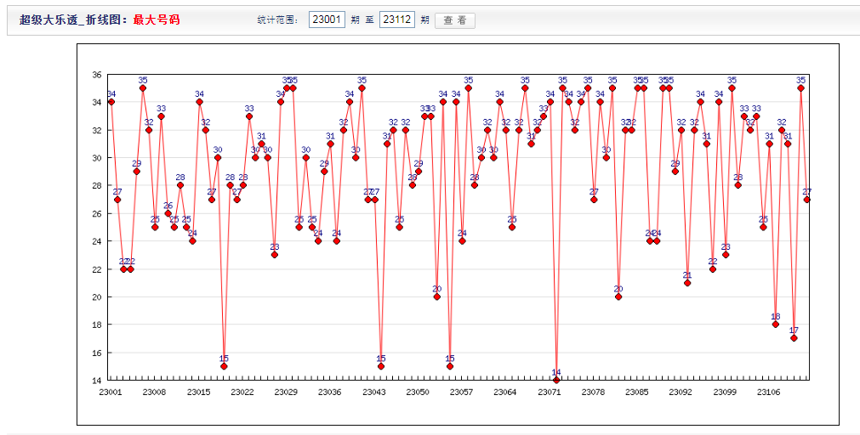Click the y-axis label 14
The width and height of the screenshot is (860, 435).
pyautogui.click(x=97, y=381)
